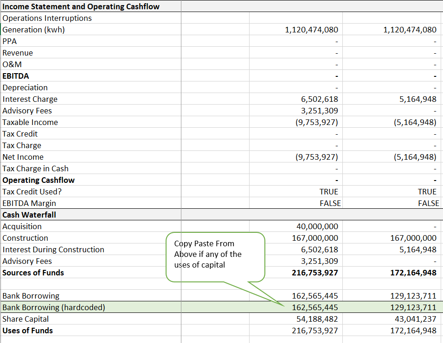
Task: Click second 'FALSE' in EBITDA Margin row
Action: tap(429, 203)
